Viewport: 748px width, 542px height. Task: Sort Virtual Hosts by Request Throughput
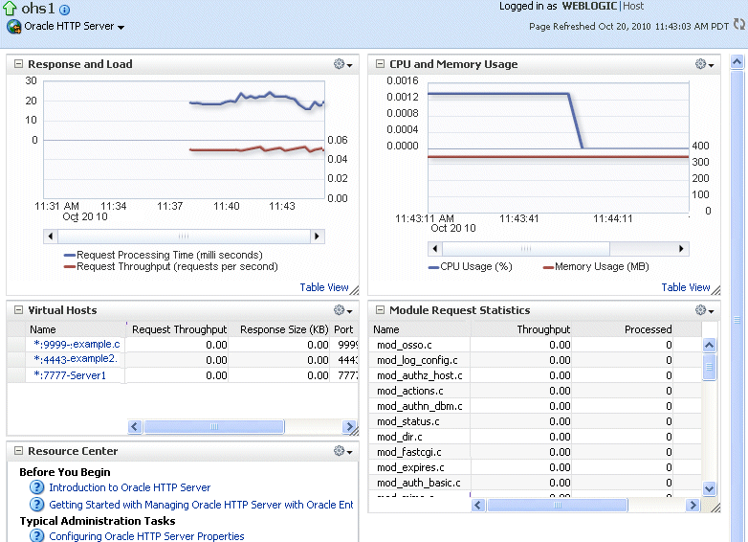tap(179, 329)
